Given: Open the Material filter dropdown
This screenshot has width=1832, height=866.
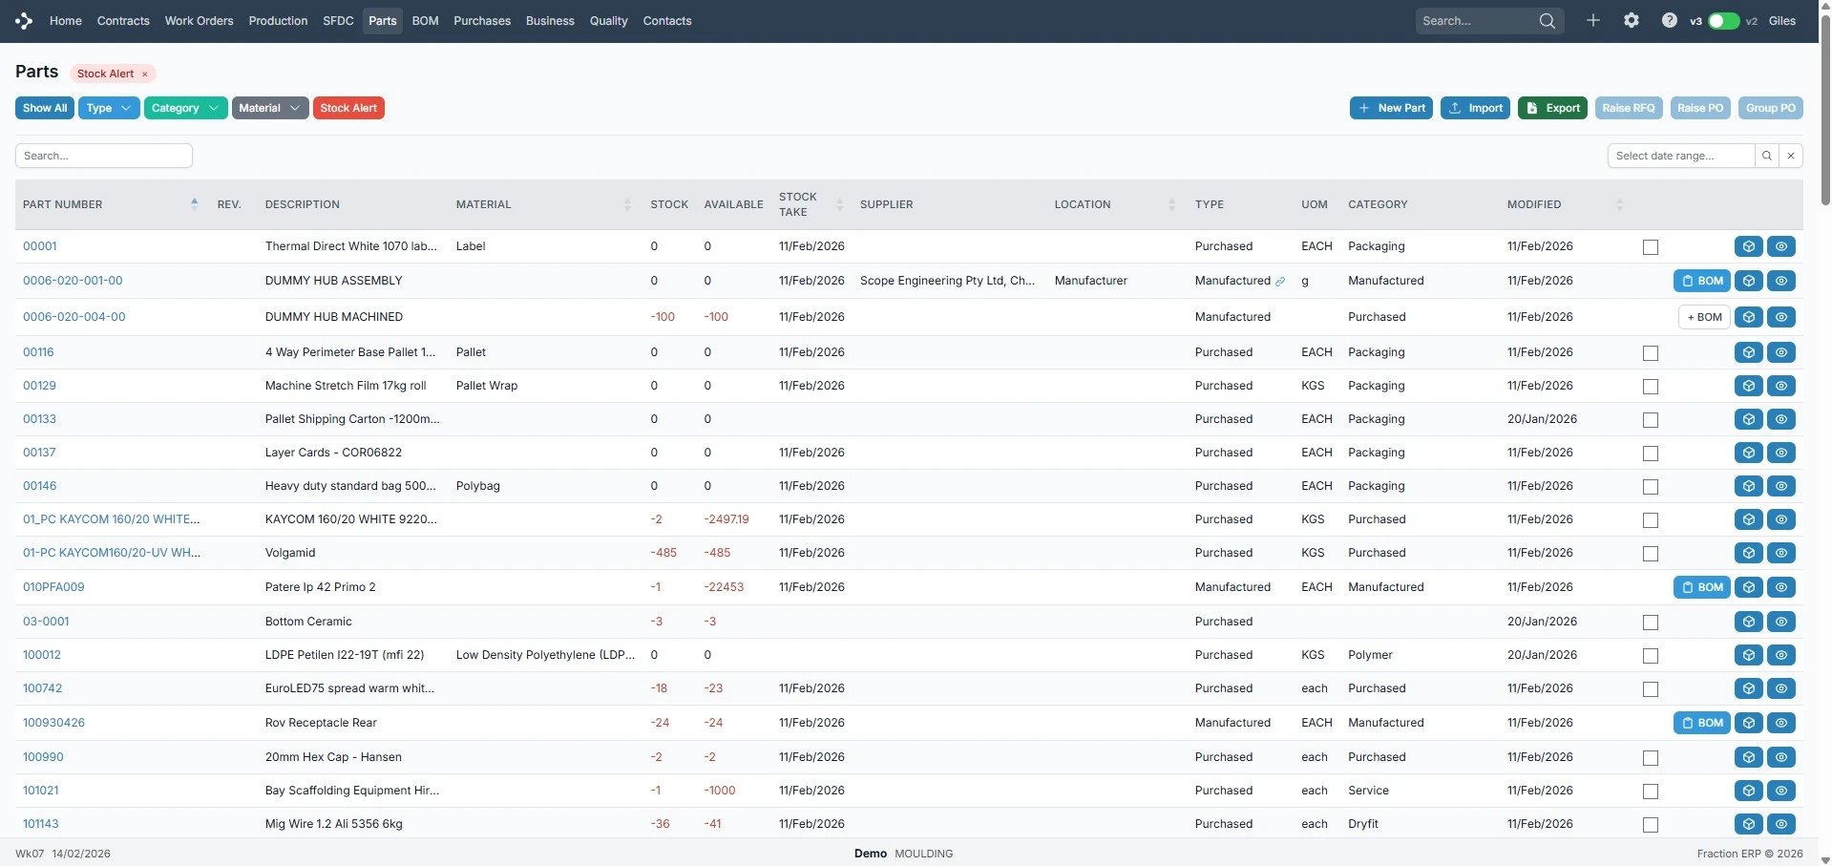Looking at the screenshot, I should pyautogui.click(x=269, y=108).
